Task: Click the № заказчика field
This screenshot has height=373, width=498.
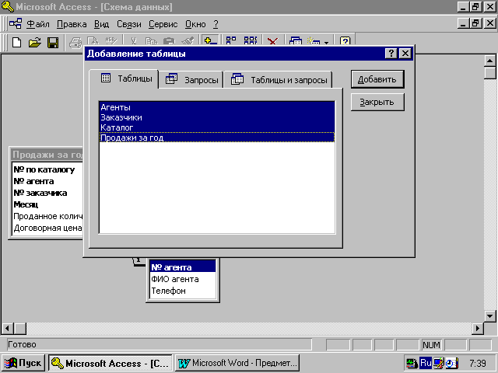Action: (47, 193)
